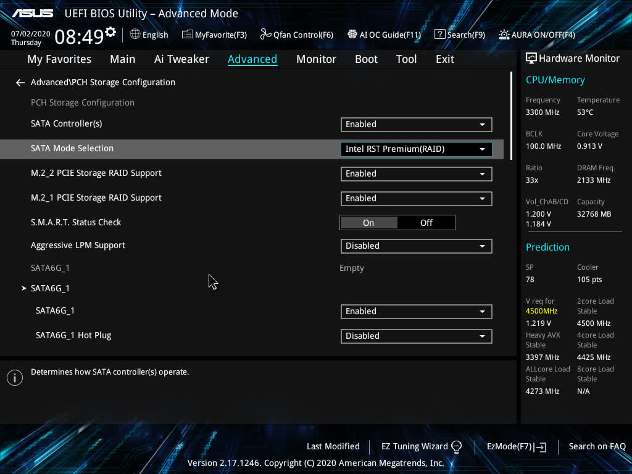Open the SATA6G_1 Enabled dropdown
The height and width of the screenshot is (474, 632).
[416, 311]
